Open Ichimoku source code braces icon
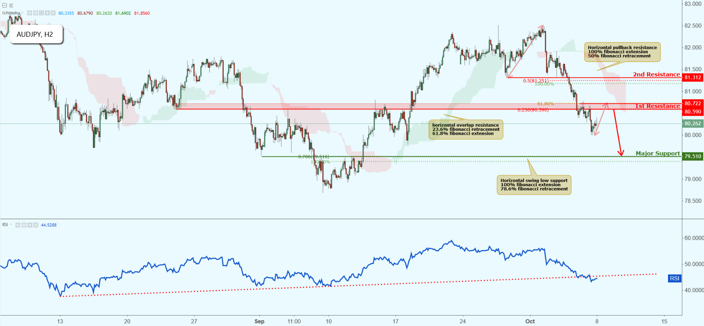 (x=41, y=13)
